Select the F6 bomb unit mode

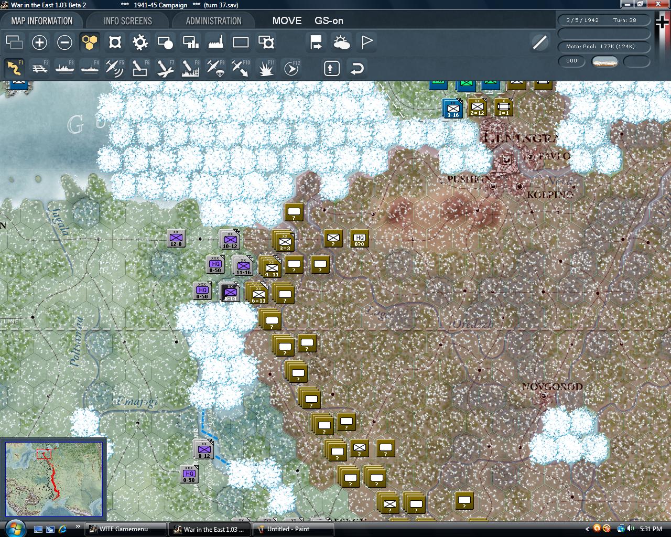(x=140, y=68)
